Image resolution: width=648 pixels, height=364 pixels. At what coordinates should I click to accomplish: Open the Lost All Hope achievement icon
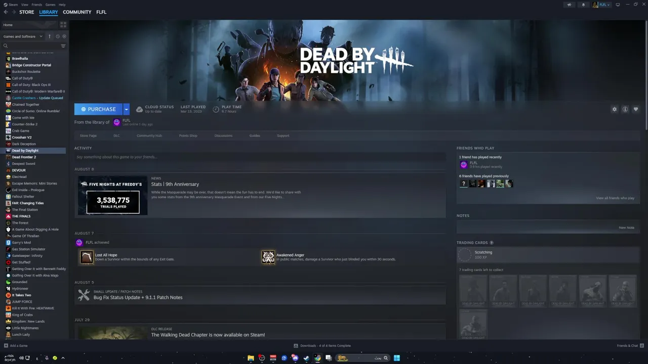(87, 257)
